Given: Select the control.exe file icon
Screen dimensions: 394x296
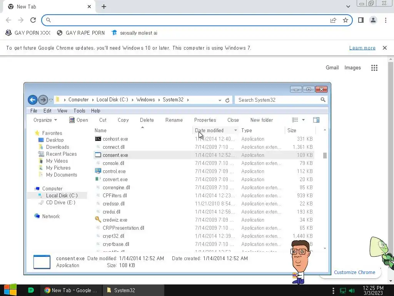Looking at the screenshot, I should coord(98,171).
